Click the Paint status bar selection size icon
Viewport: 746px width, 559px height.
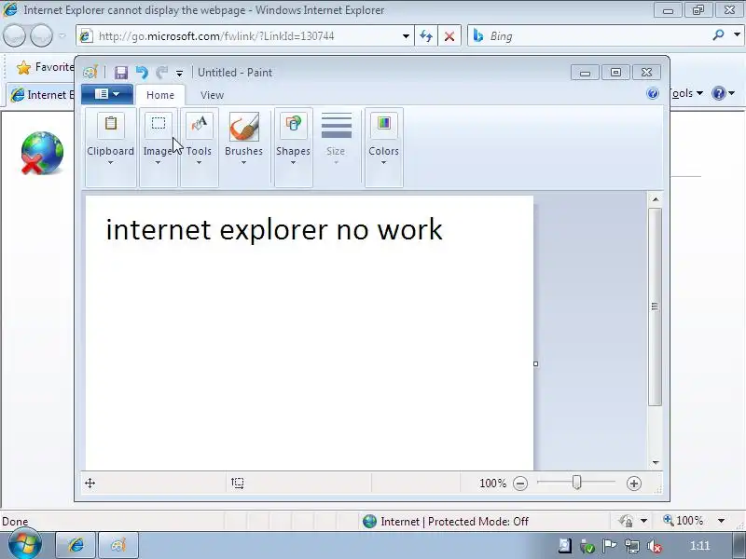click(x=238, y=484)
